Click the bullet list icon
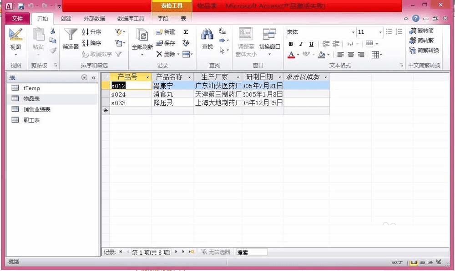Screen dimensions: 455x271 389,32
